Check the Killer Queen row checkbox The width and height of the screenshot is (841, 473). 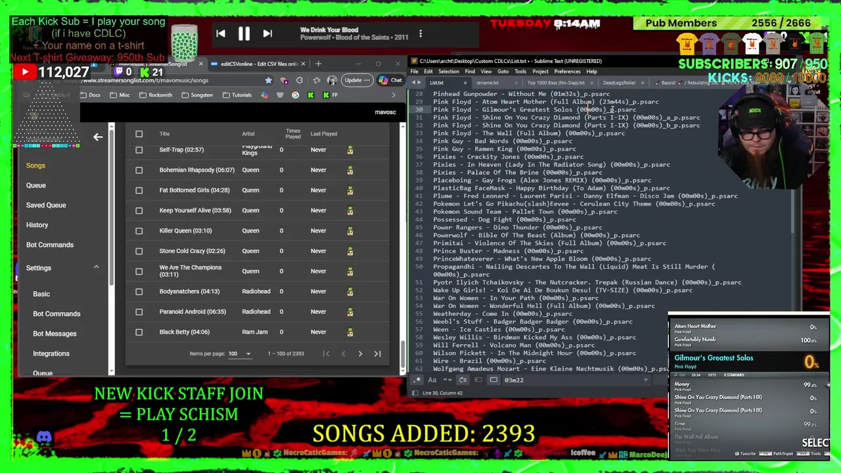(x=139, y=231)
